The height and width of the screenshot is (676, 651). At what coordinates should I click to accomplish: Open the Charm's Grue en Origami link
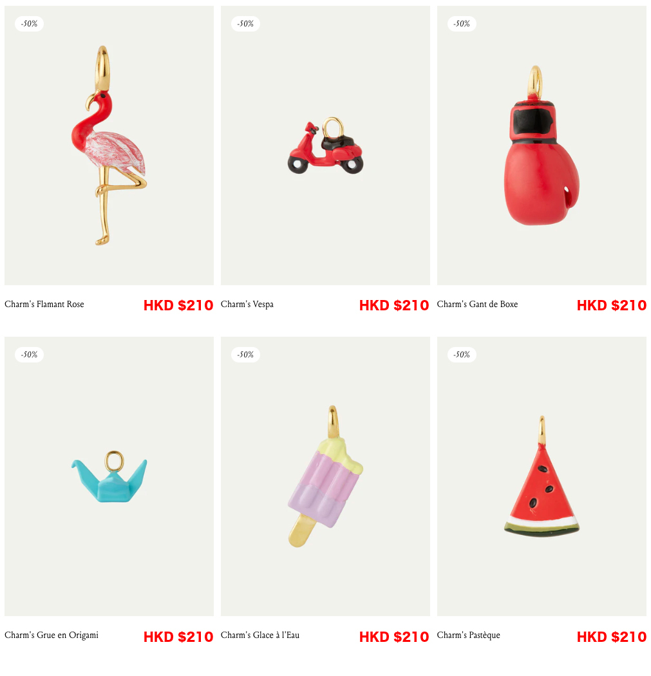pos(52,635)
